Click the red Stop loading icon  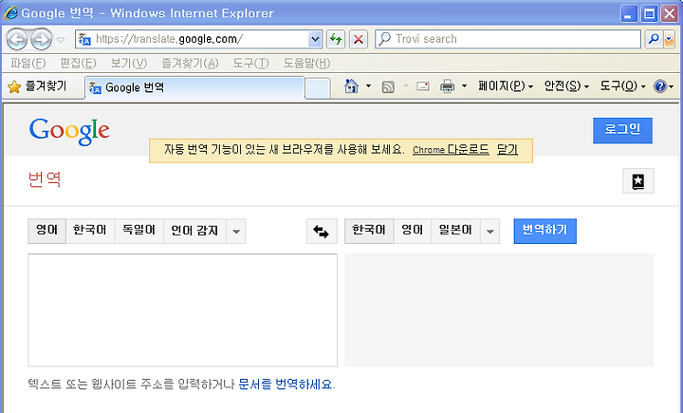click(x=358, y=39)
